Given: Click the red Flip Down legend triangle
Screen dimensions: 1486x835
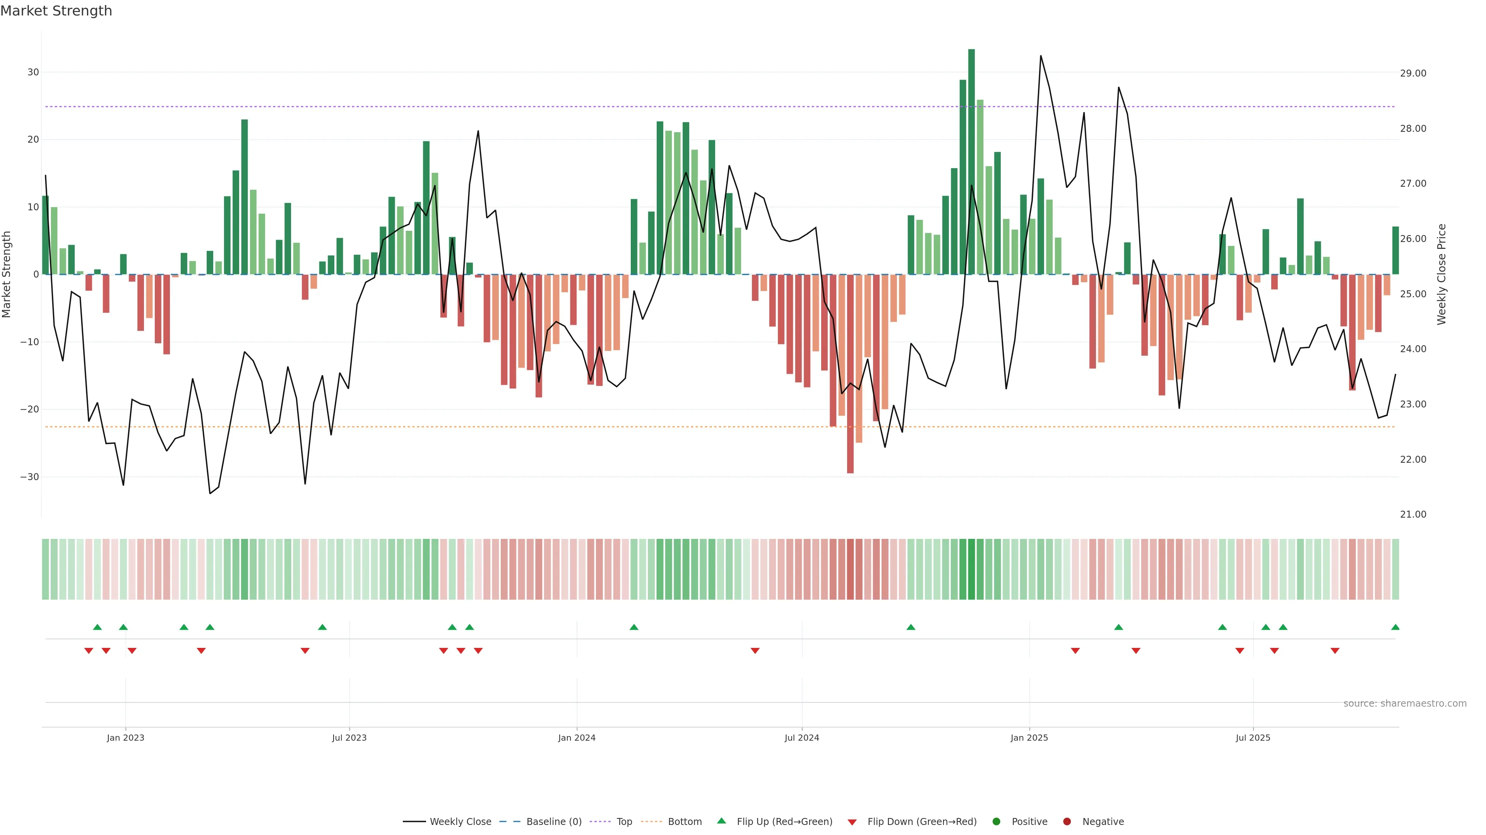Looking at the screenshot, I should [852, 822].
